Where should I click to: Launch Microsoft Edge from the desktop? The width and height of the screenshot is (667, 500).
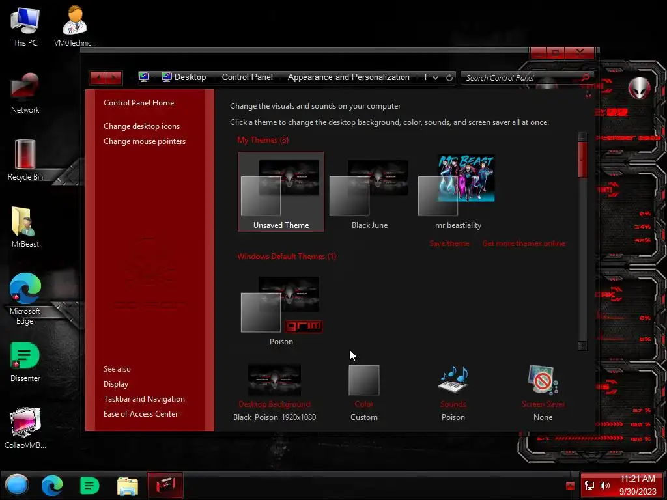point(25,298)
